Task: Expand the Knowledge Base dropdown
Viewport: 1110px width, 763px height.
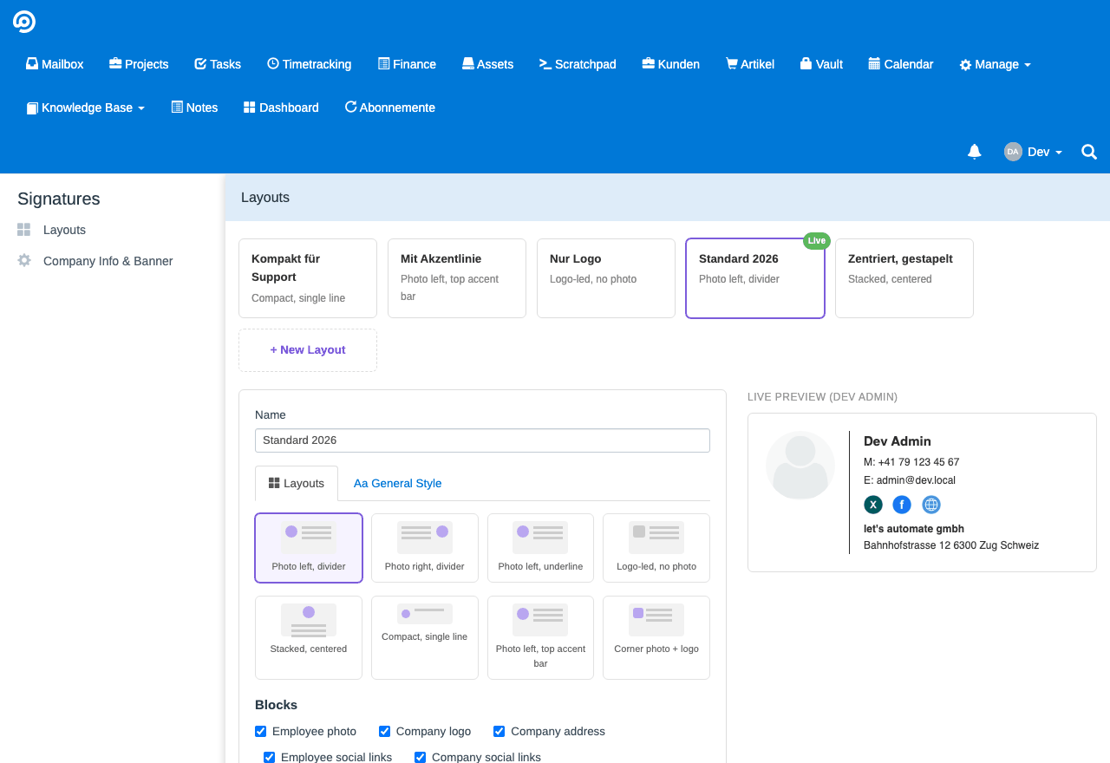Action: click(x=86, y=108)
